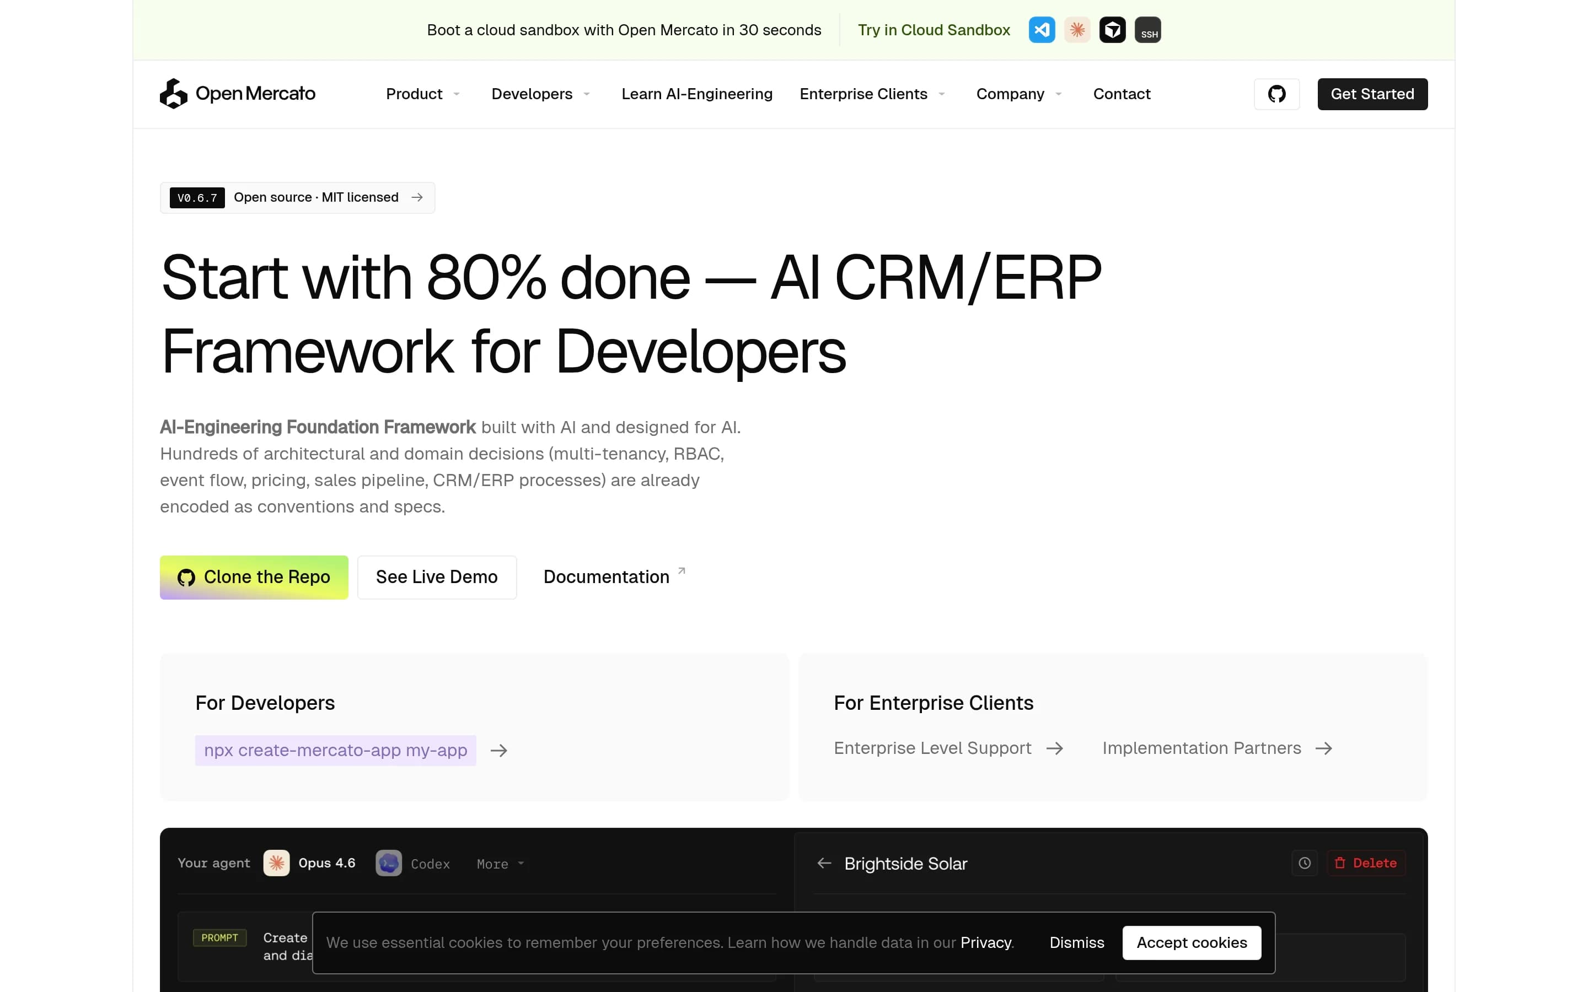The width and height of the screenshot is (1588, 992).
Task: Click the For Enterprise Clients heading
Action: tap(933, 703)
